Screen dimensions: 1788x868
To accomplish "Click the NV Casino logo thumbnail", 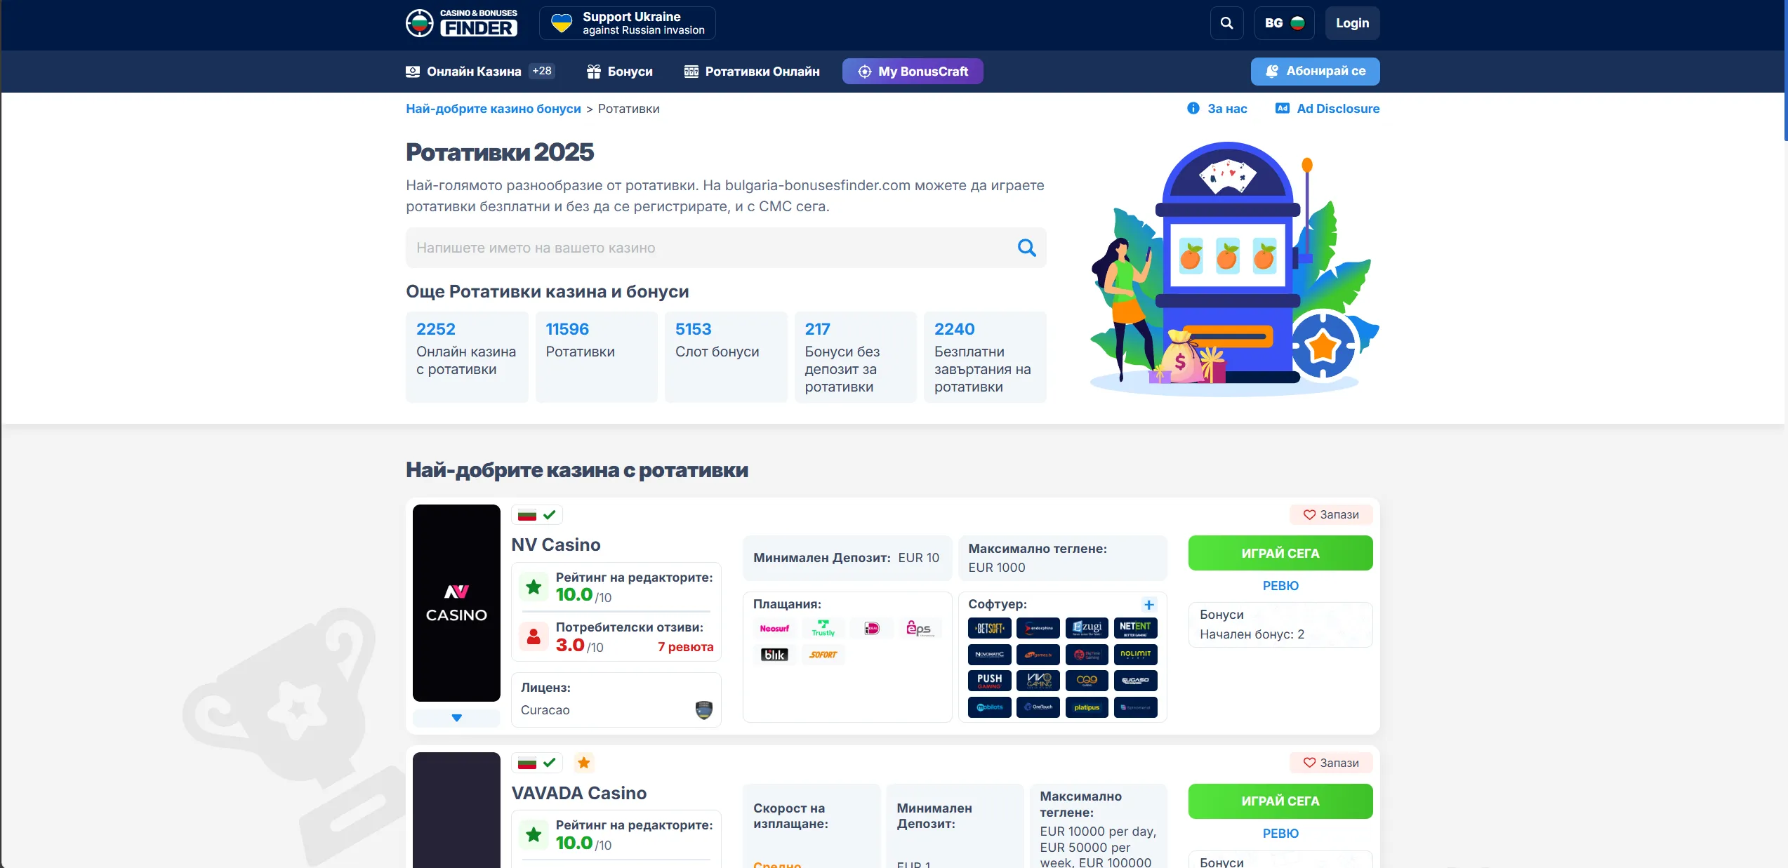I will 456,603.
